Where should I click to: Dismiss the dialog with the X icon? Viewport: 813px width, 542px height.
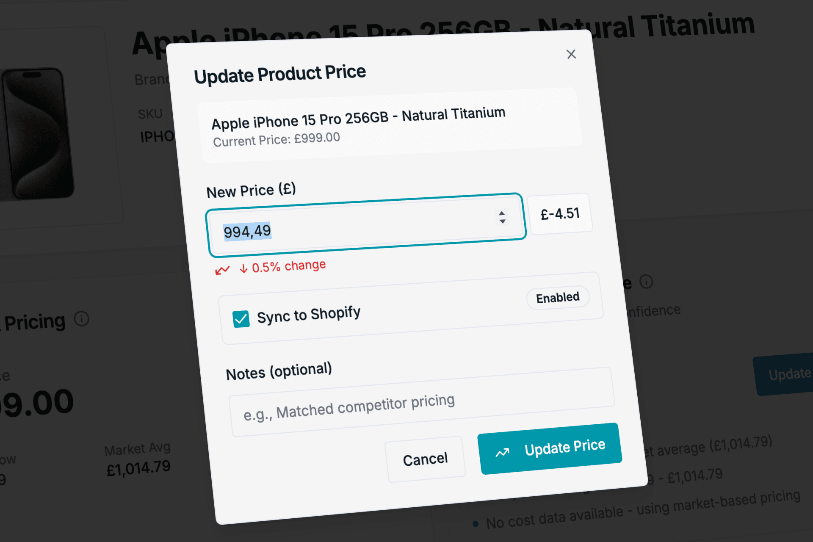pyautogui.click(x=571, y=54)
